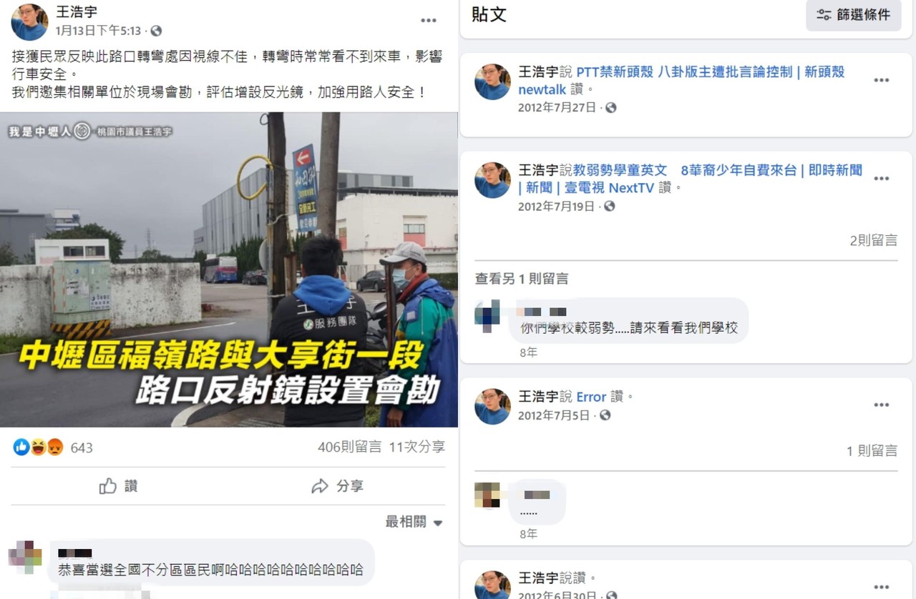
Task: Click the Share arrow button
Action: click(338, 486)
